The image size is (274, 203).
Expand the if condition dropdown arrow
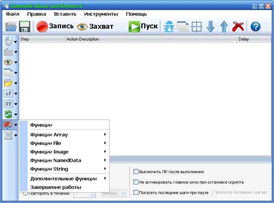click(x=16, y=94)
